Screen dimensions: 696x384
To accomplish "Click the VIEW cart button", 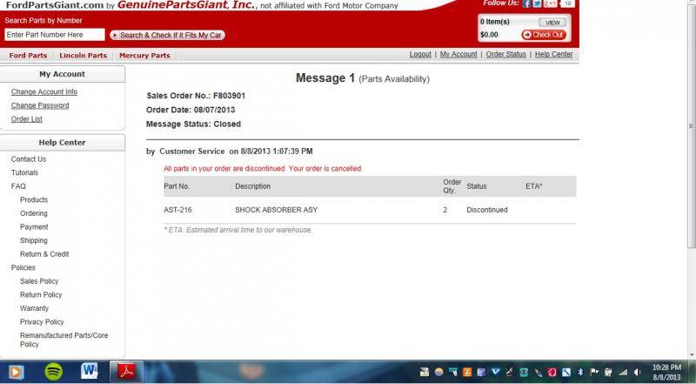I will click(551, 22).
